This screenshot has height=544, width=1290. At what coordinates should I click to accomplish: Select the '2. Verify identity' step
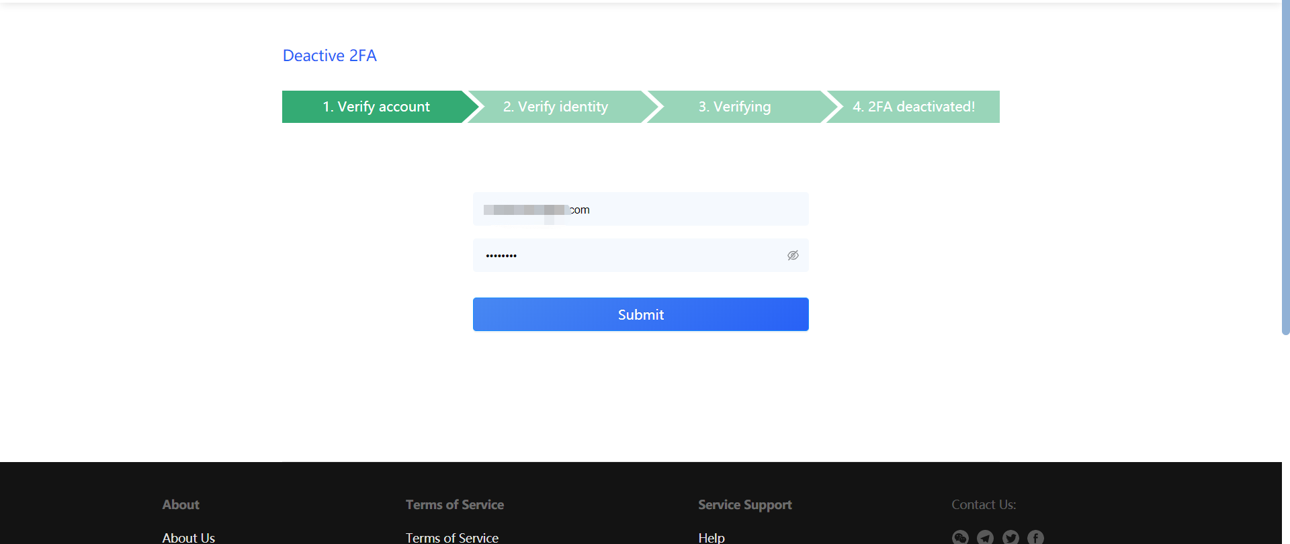click(556, 107)
